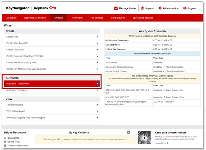Open the Reporting & Research tab
The image size is (206, 150).
coord(35,18)
